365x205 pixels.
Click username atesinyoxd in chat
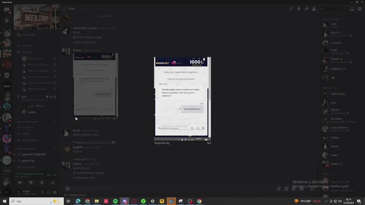coord(80,28)
